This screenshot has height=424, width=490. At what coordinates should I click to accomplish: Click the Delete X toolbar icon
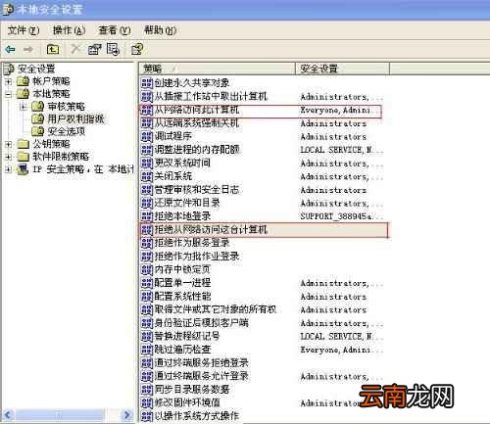[x=75, y=49]
